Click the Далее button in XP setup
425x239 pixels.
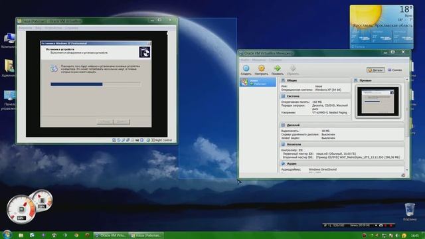(x=122, y=121)
